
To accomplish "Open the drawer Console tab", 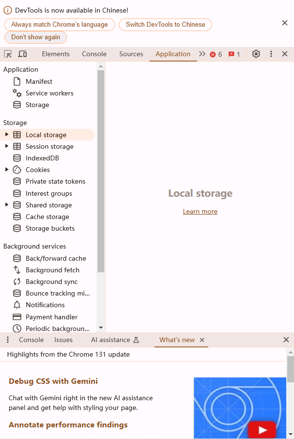I will coord(32,340).
